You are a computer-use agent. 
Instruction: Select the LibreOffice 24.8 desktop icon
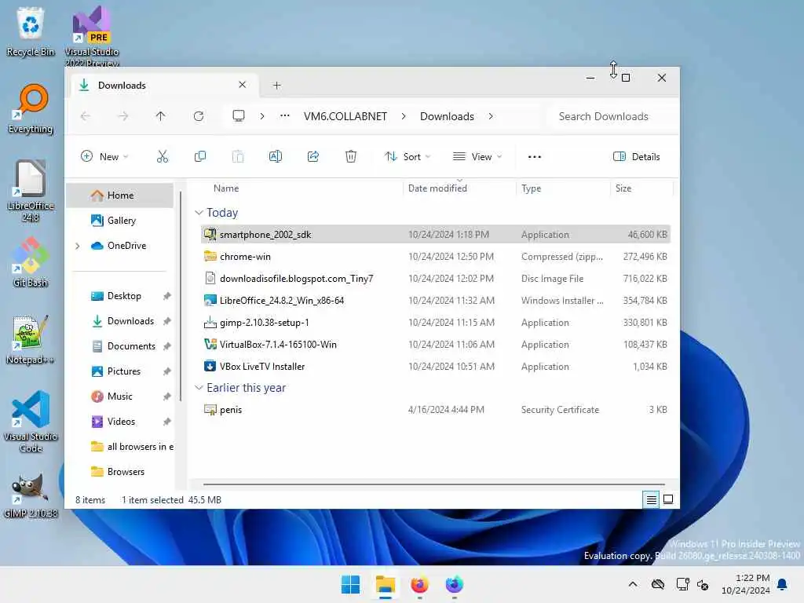coord(31,191)
